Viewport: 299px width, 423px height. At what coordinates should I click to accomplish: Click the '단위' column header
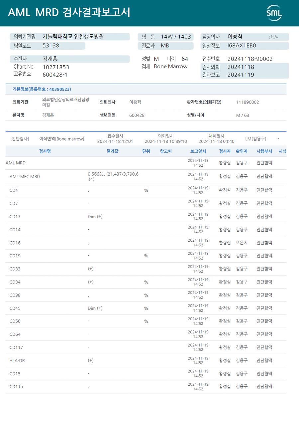(146, 151)
